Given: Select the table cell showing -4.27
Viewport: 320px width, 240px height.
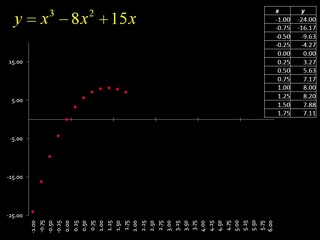Looking at the screenshot, I should point(303,45).
